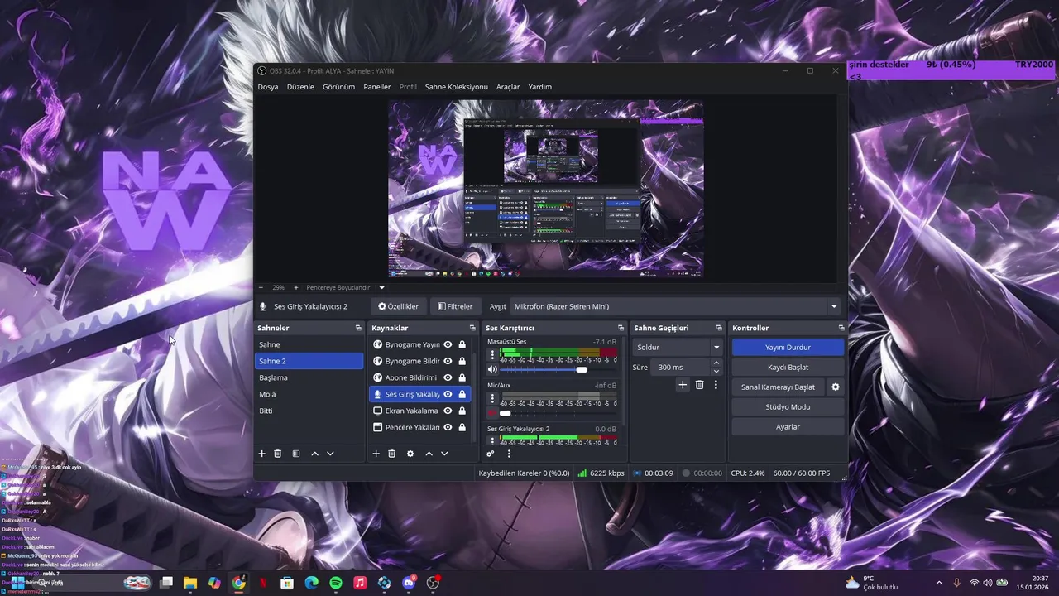Image resolution: width=1059 pixels, height=596 pixels.
Task: Unlock the Bynogame Yayın source
Action: (462, 344)
